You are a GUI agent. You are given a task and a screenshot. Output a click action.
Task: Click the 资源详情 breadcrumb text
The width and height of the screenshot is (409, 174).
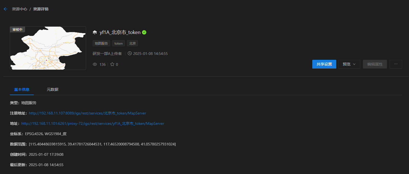[41, 9]
